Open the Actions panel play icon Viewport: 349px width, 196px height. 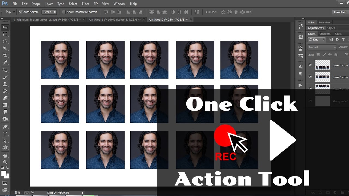click(300, 85)
